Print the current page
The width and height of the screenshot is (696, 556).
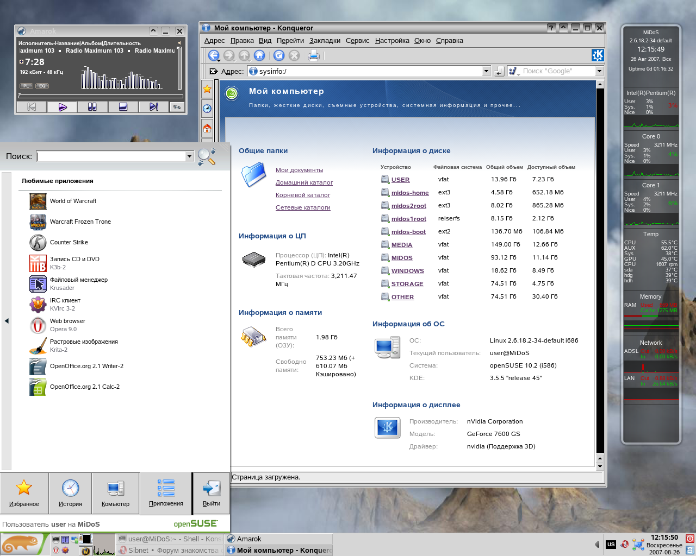pos(314,55)
